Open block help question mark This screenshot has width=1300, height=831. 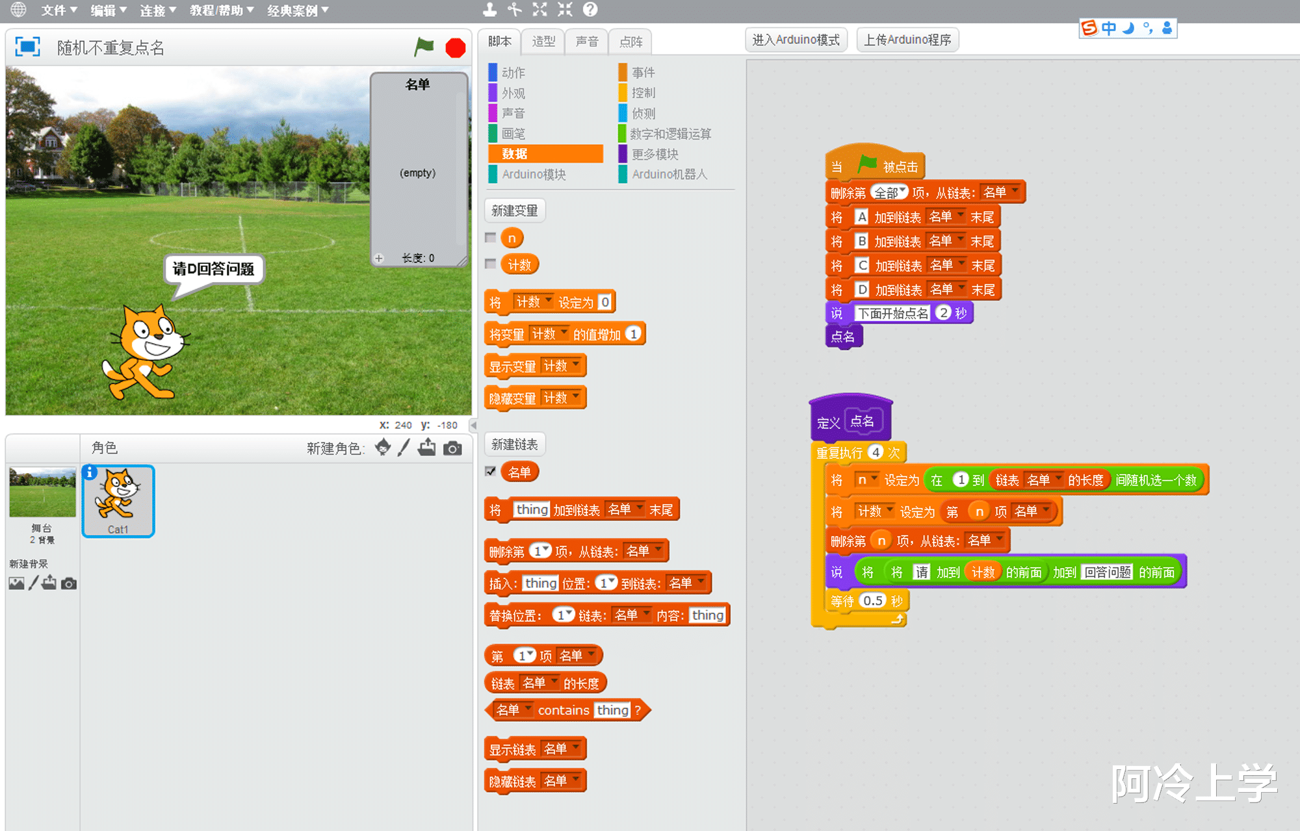point(590,10)
